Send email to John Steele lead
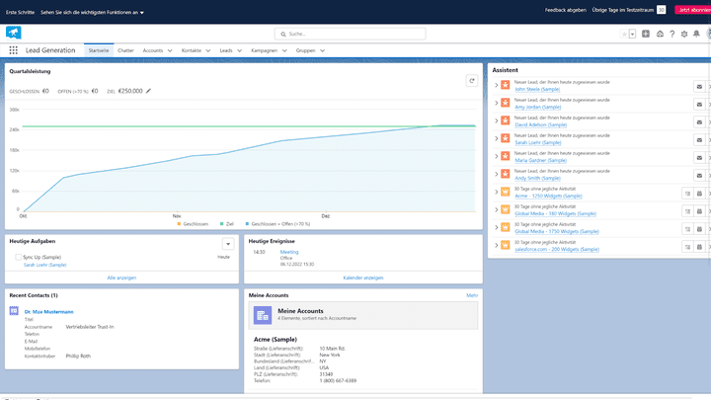Viewport: 711px width, 400px height. [699, 87]
